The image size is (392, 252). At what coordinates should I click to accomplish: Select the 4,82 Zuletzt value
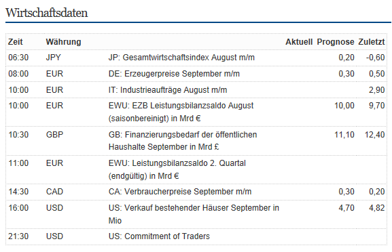coord(377,208)
